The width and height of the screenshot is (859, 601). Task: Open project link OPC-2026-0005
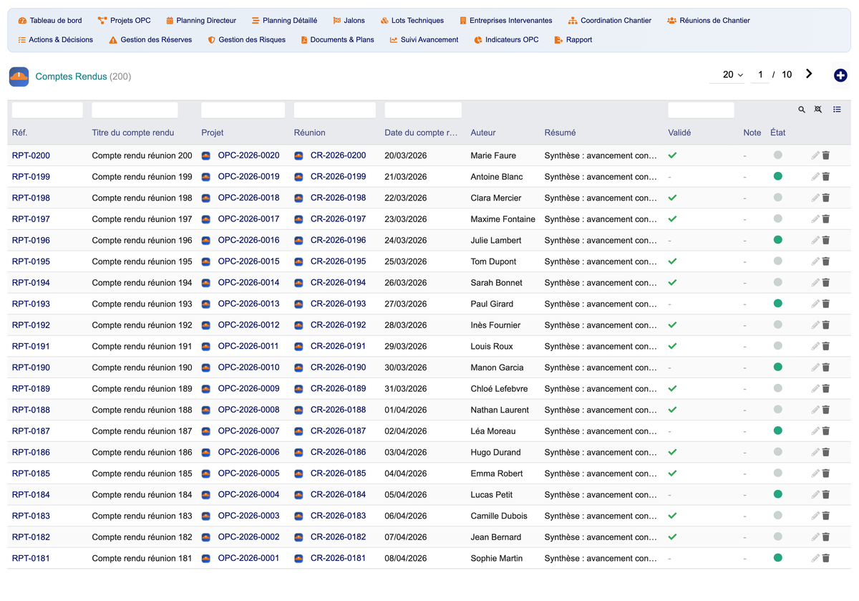tap(248, 473)
